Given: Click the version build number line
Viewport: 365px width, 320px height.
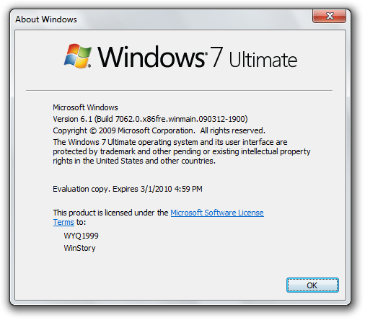Looking at the screenshot, I should (150, 119).
